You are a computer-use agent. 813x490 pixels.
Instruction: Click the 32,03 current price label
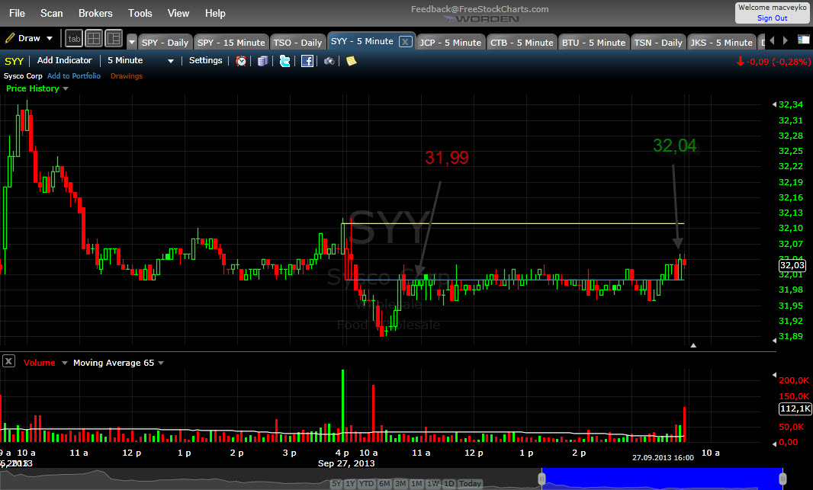point(792,265)
